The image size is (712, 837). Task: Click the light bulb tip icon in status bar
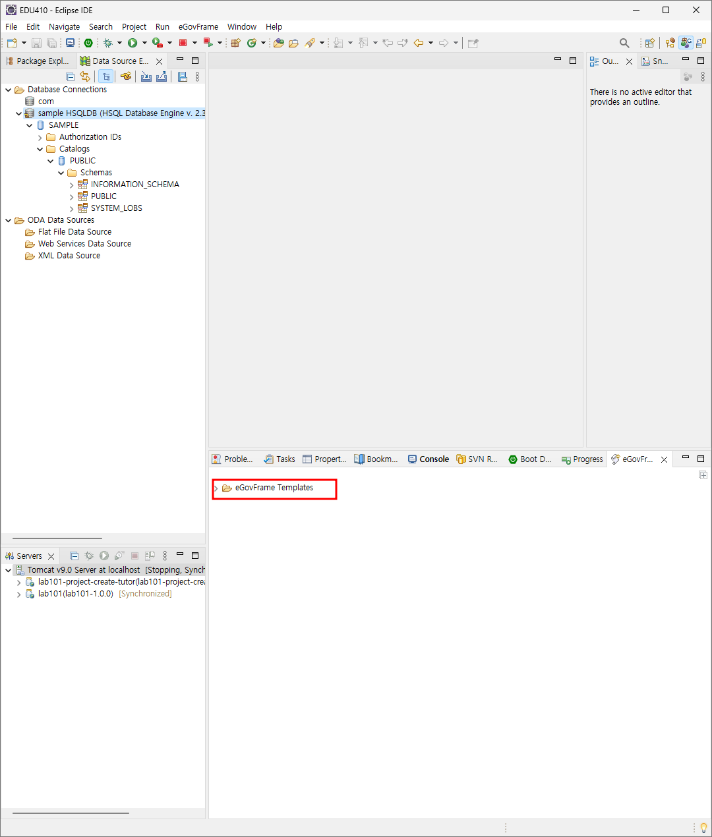(x=703, y=828)
